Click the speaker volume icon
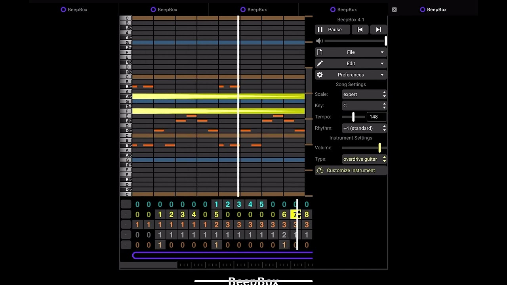Image resolution: width=507 pixels, height=285 pixels. 319,41
